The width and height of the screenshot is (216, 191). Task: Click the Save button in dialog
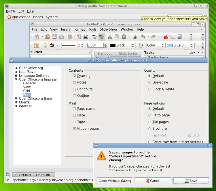coord(191,181)
